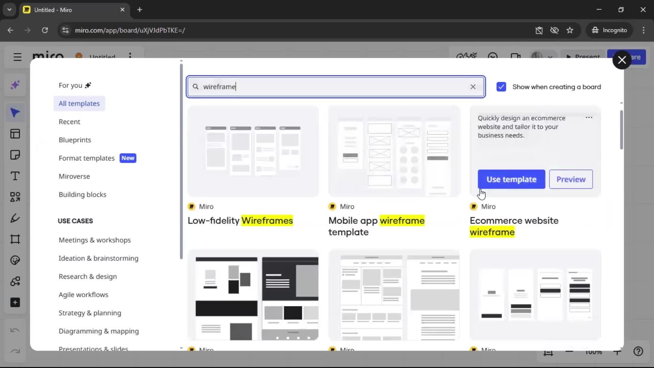Open the tab search dropdown arrow
This screenshot has width=654, height=368.
coord(9,10)
